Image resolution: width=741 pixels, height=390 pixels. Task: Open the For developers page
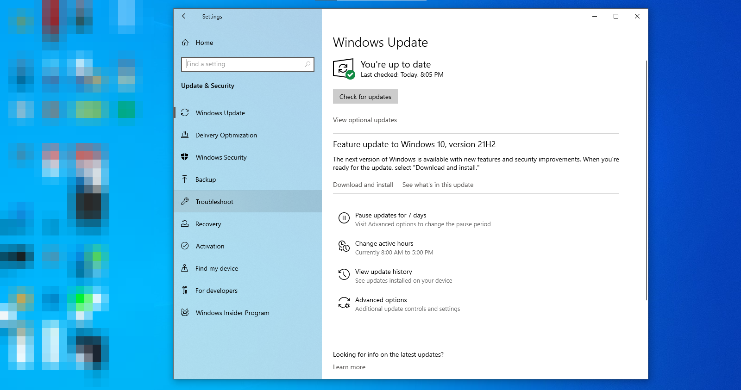248,291
